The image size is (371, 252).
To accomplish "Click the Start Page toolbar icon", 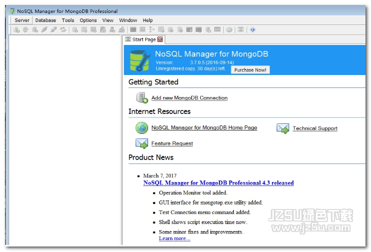I will pyautogui.click(x=241, y=29).
